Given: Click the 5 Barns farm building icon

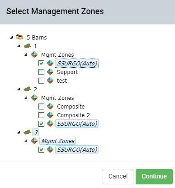Looking at the screenshot, I should 20,37.
